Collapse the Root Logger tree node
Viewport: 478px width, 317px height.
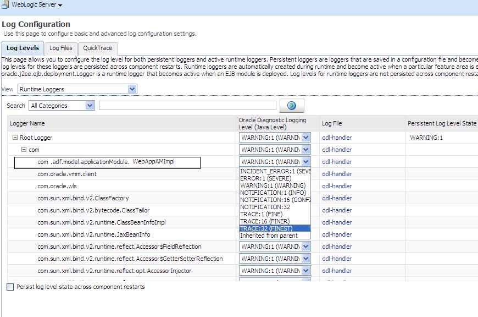(x=14, y=137)
